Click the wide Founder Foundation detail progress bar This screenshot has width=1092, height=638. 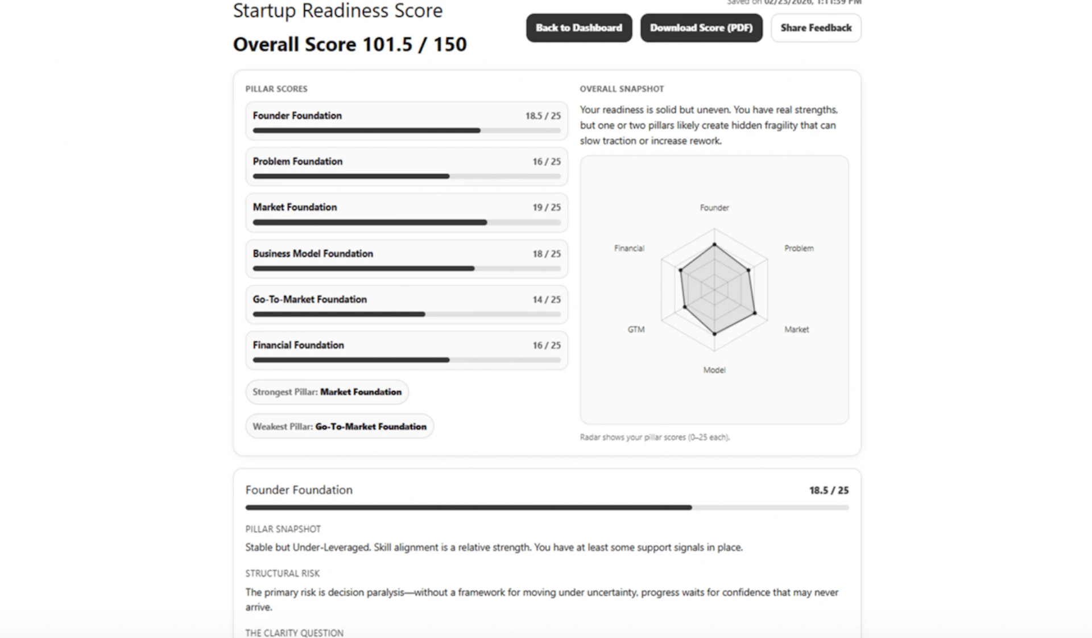[x=547, y=507]
